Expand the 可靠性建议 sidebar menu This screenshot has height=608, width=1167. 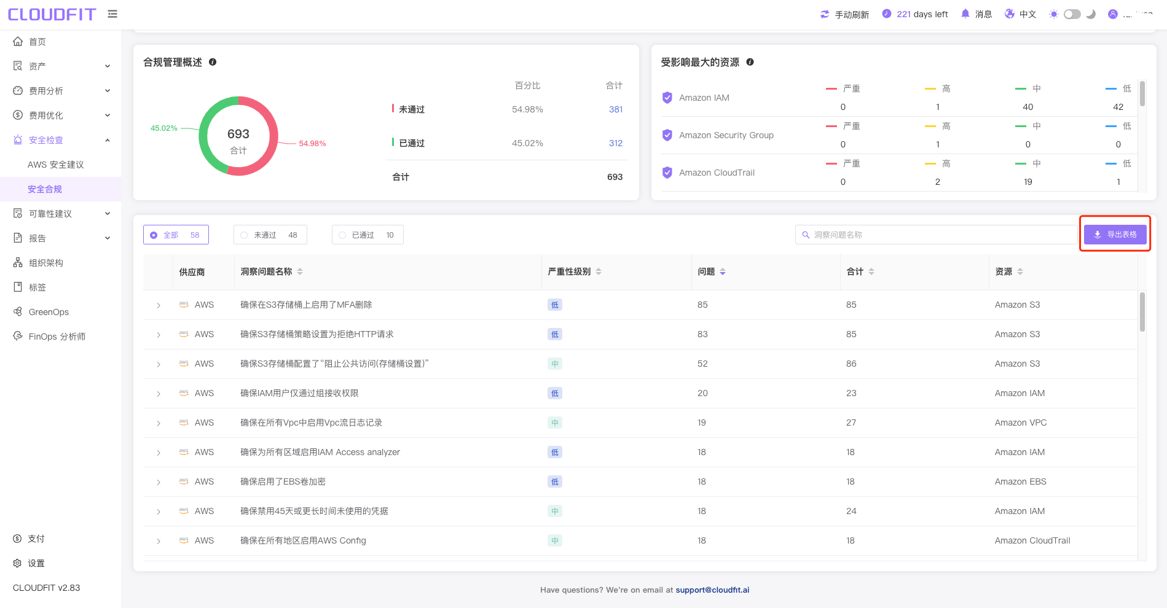click(60, 213)
